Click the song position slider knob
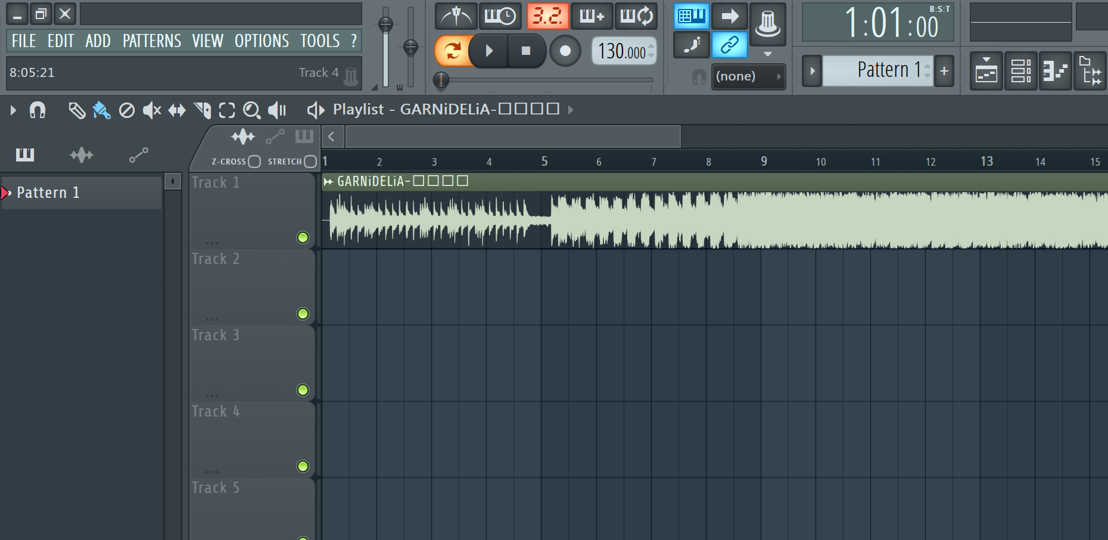Image resolution: width=1108 pixels, height=540 pixels. point(441,79)
